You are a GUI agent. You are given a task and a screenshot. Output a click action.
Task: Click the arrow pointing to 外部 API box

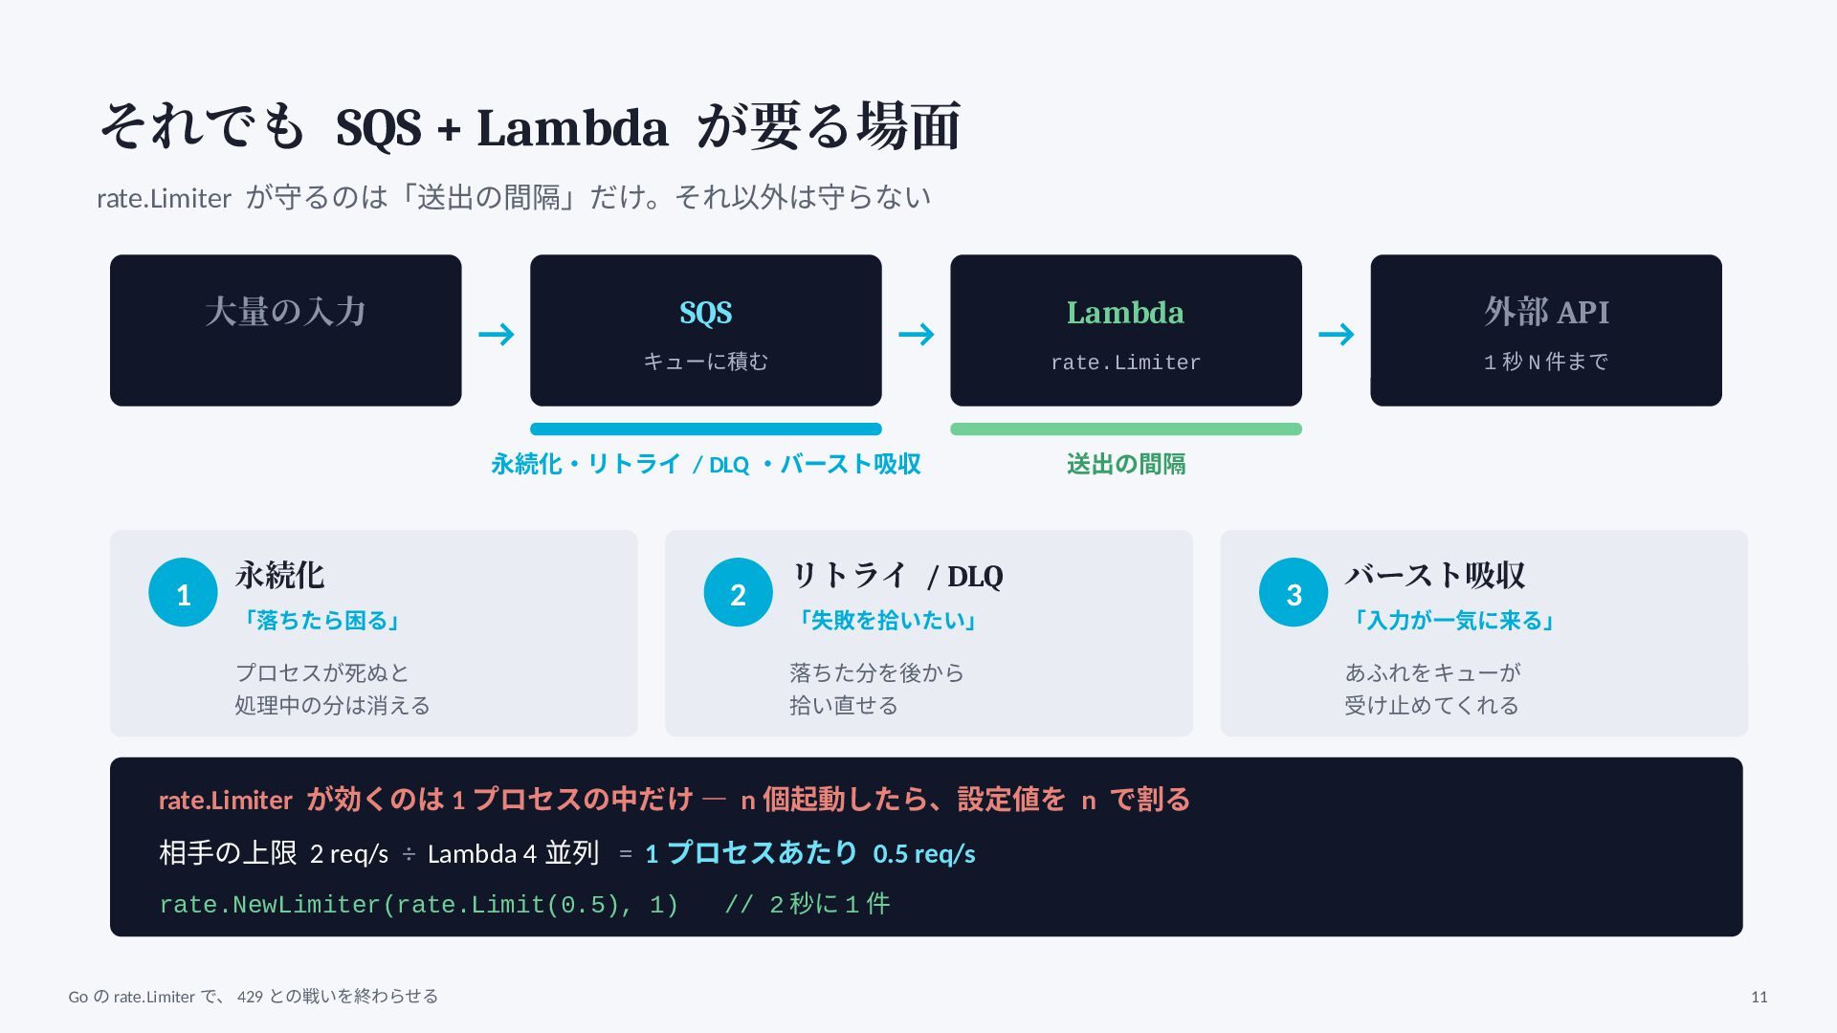pos(1336,334)
